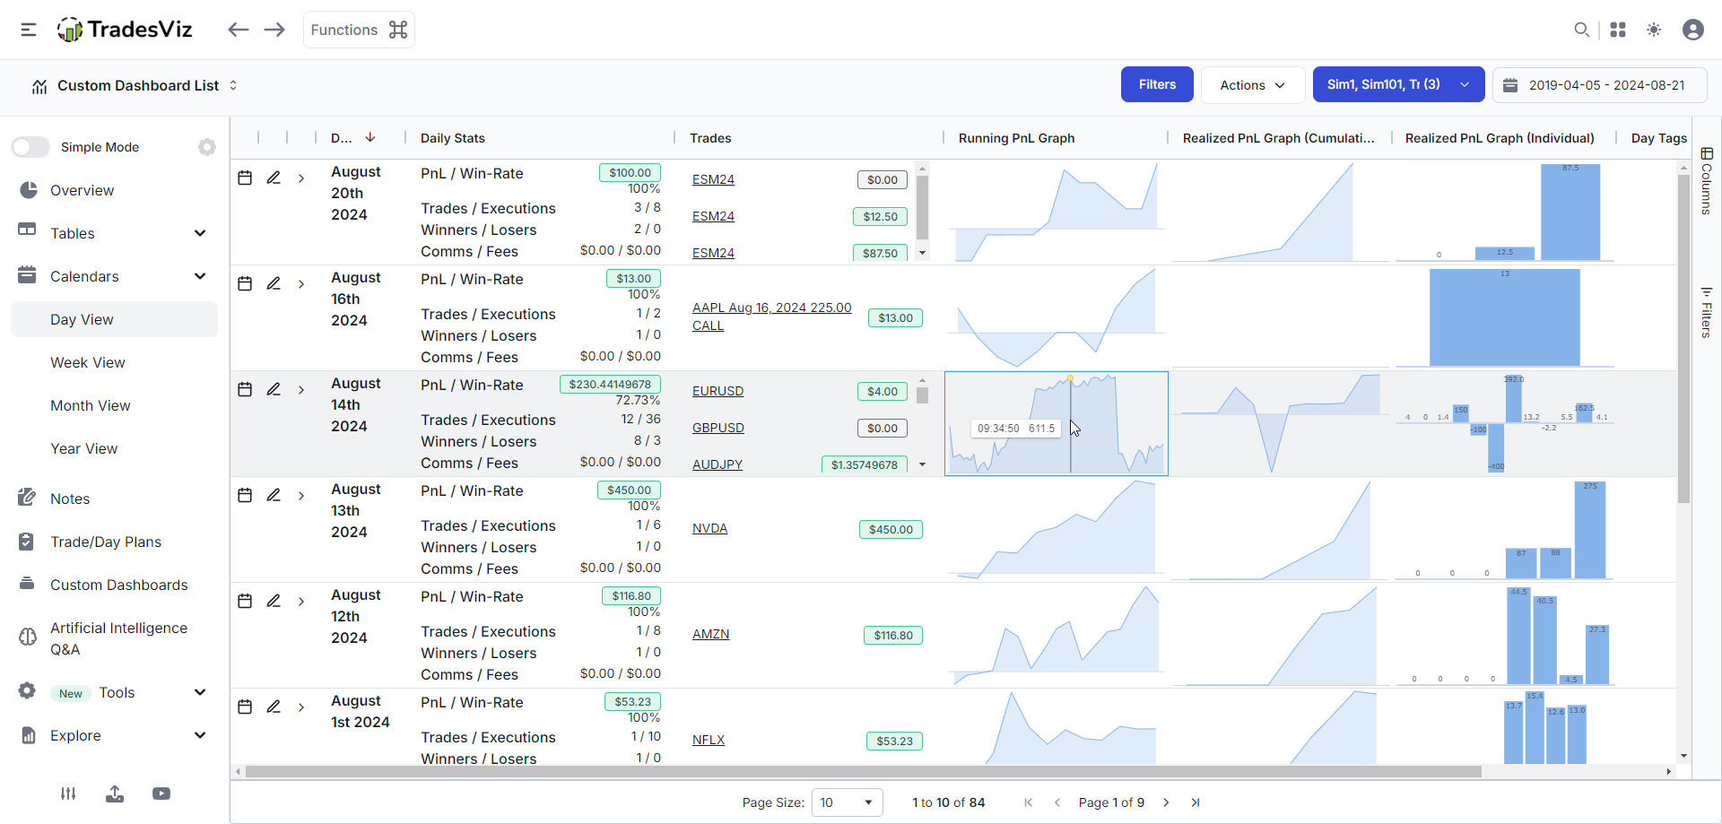Expand the August 14th 2024 row
Screen dimensions: 1722x824
pos(301,390)
